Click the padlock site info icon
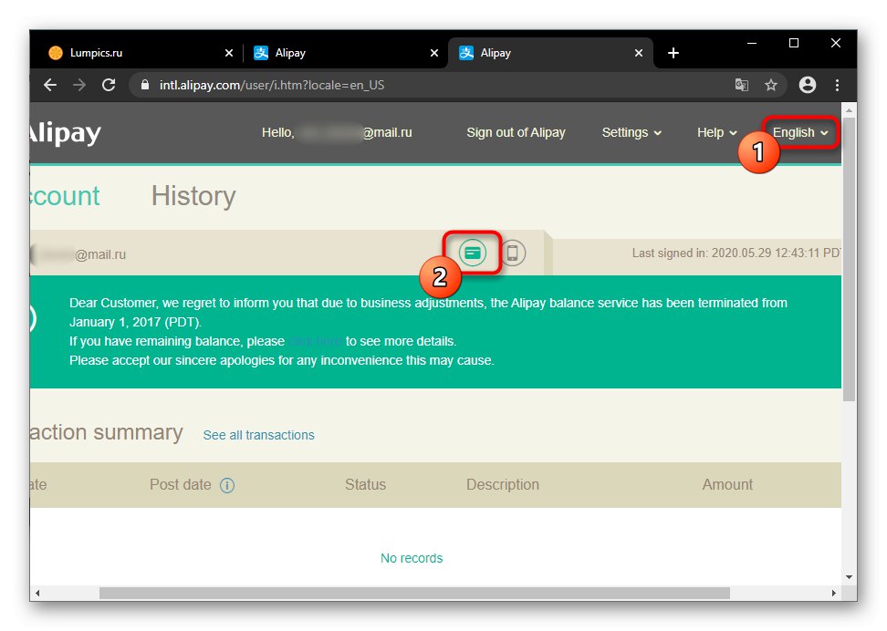 145,85
